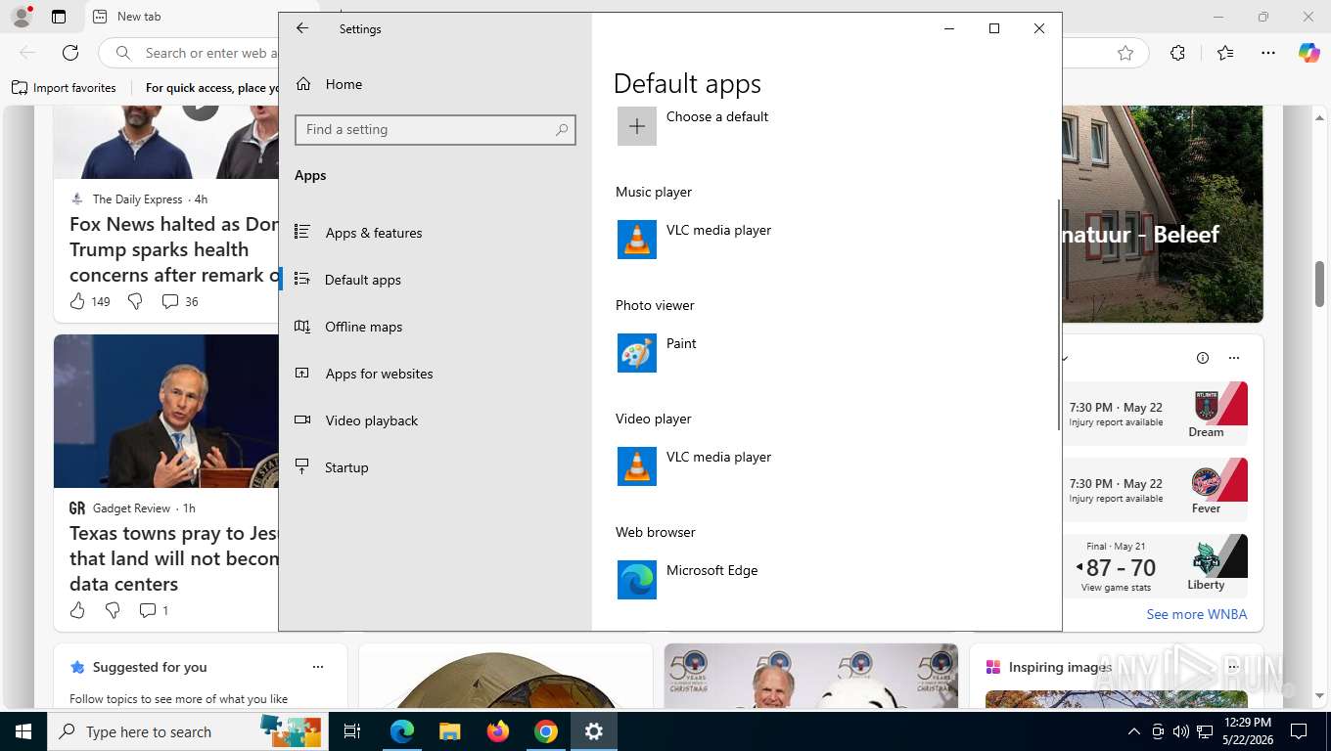
Task: Click the Choose a default label
Action: click(x=717, y=116)
